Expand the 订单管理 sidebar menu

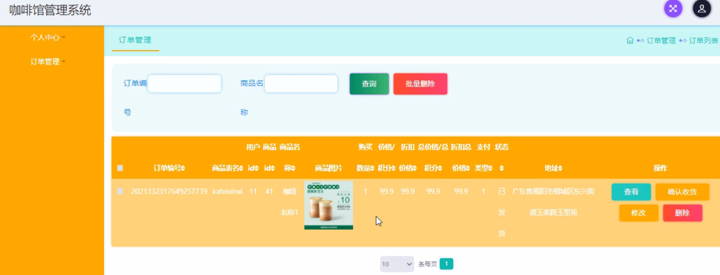click(x=48, y=62)
